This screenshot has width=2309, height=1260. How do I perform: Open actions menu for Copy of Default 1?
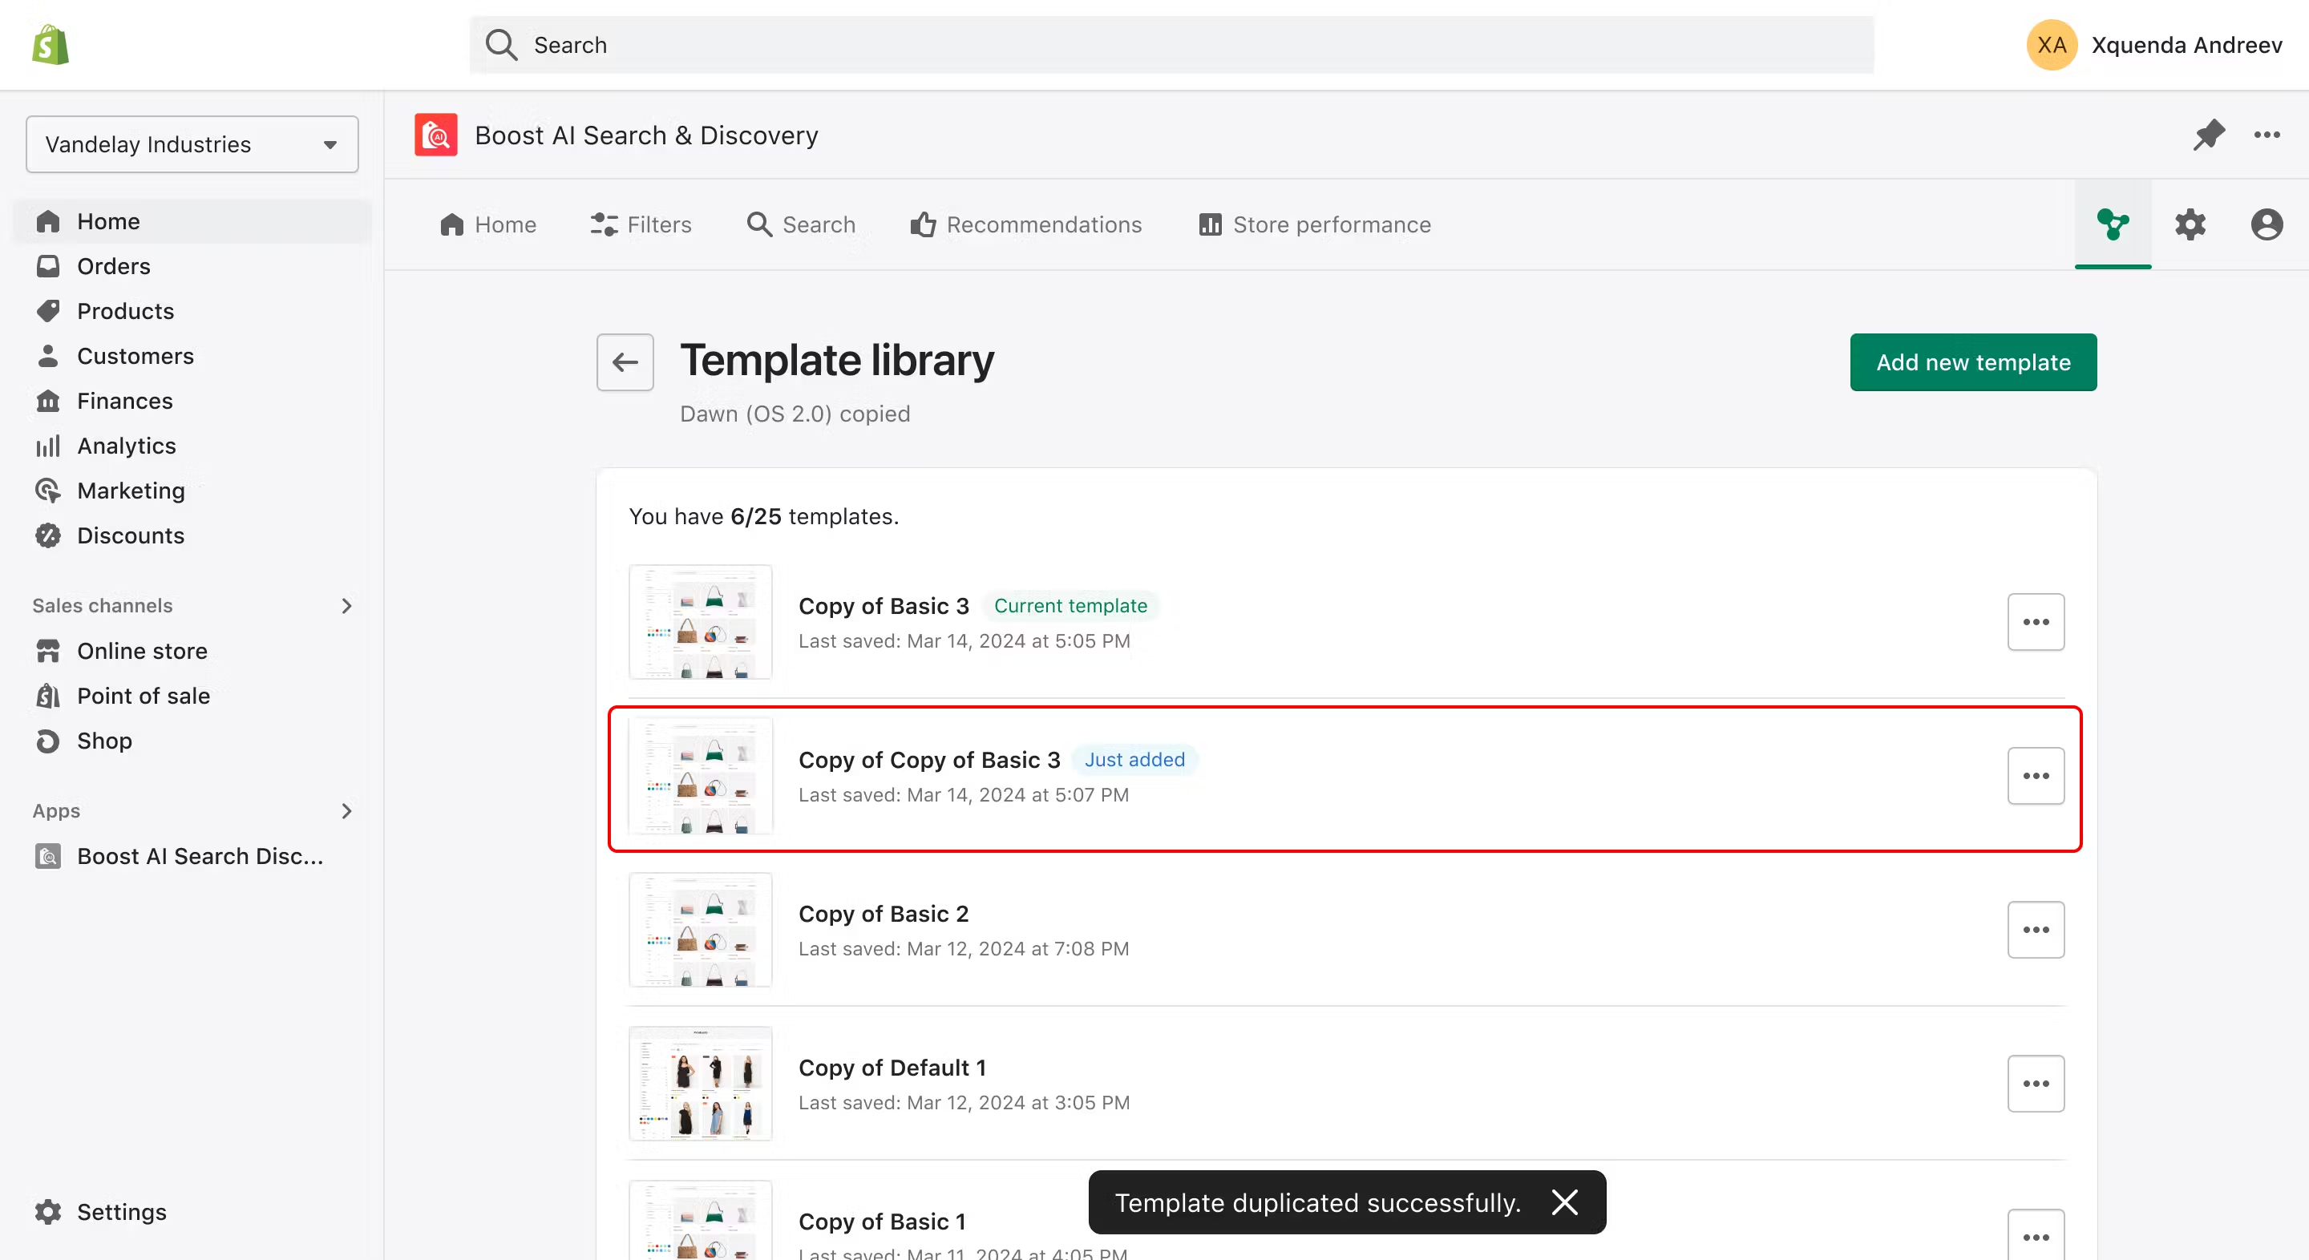tap(2035, 1084)
